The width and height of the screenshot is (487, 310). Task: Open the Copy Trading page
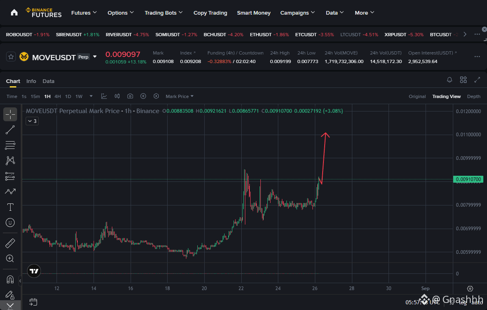(x=210, y=13)
